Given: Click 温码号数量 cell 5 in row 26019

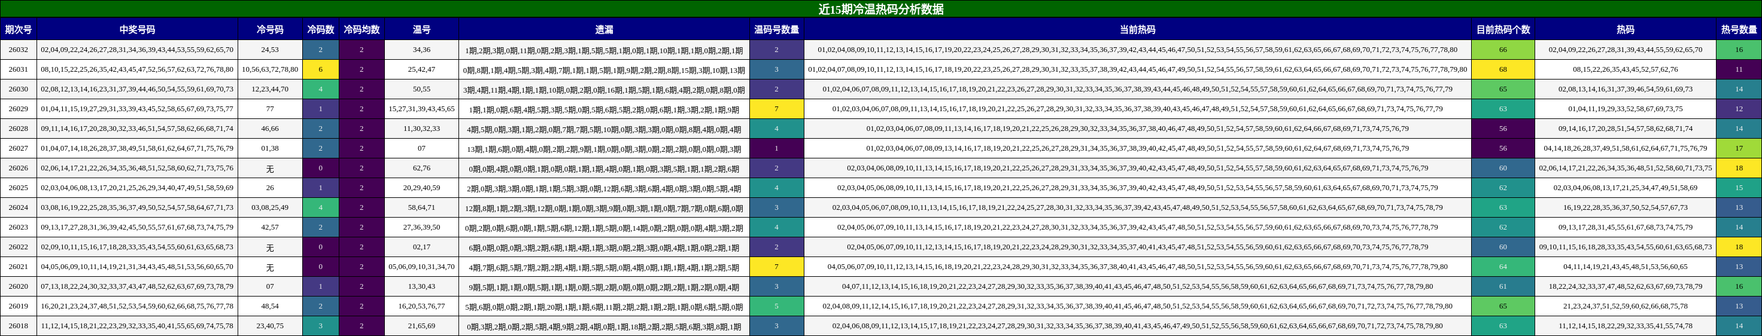Looking at the screenshot, I should coord(776,307).
